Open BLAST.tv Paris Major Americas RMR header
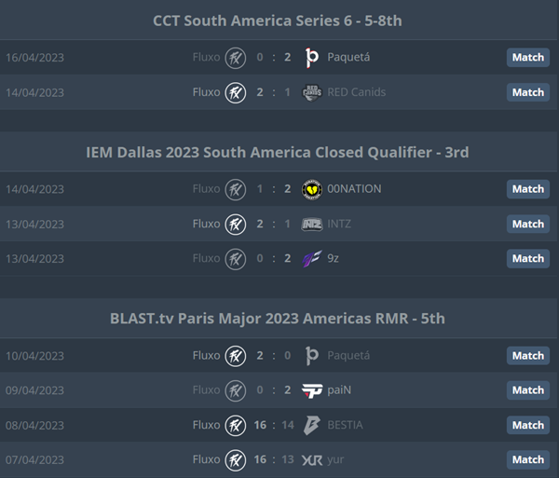This screenshot has width=559, height=478. (278, 319)
